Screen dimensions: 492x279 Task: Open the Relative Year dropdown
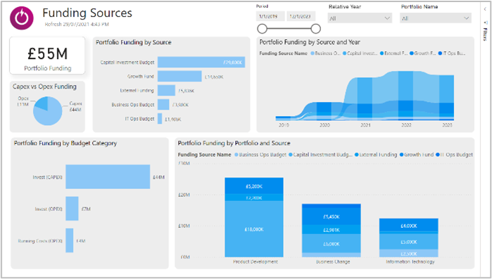360,18
